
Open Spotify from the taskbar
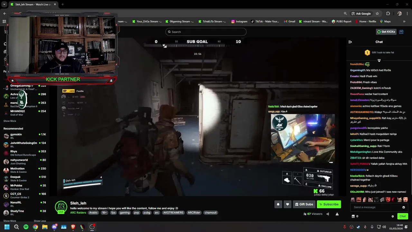click(26, 227)
